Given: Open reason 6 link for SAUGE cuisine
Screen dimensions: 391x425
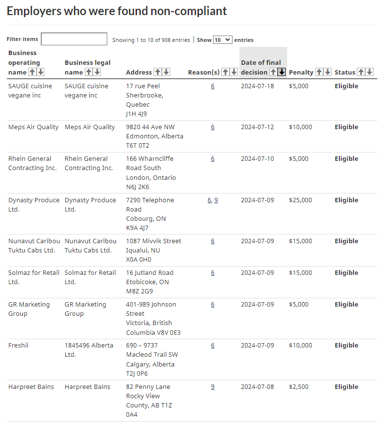Looking at the screenshot, I should [213, 86].
